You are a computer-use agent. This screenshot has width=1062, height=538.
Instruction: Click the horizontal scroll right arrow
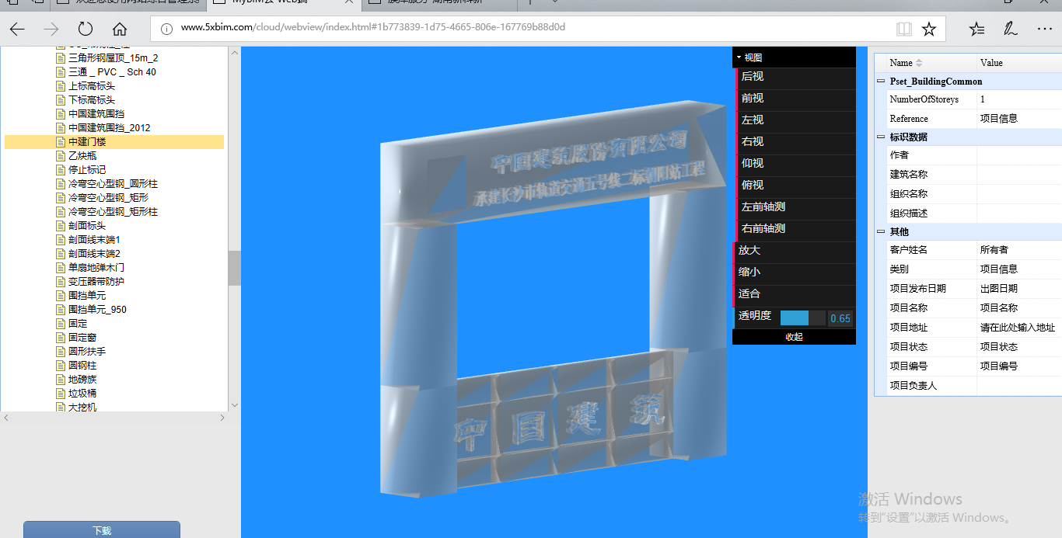222,418
